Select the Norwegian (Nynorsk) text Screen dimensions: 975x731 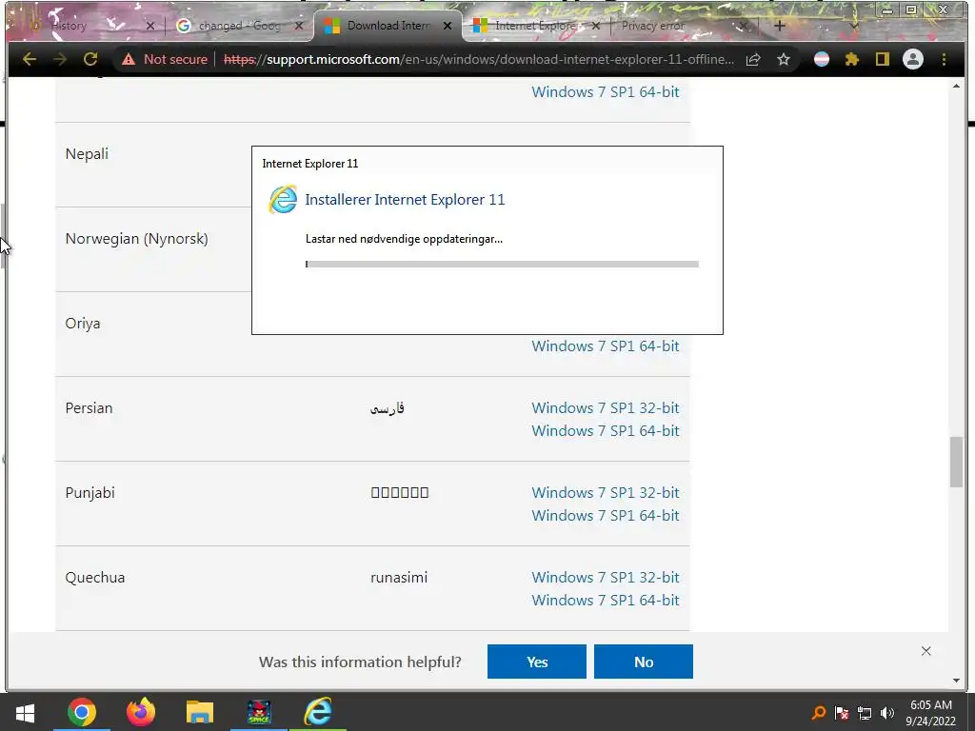pos(137,239)
